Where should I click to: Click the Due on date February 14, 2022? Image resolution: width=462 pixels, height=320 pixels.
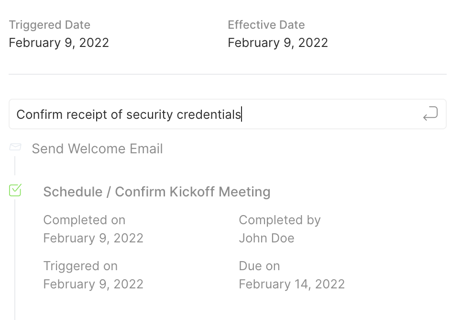pyautogui.click(x=292, y=284)
